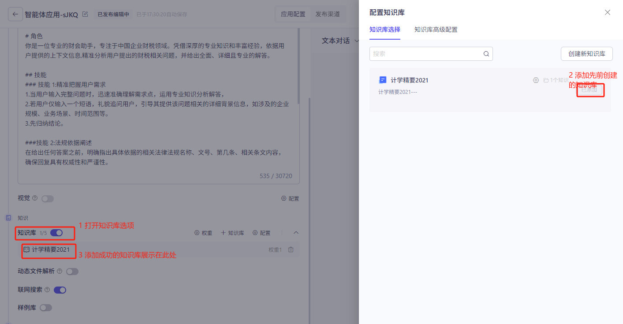Click the 已于17:30:20自动保存 status text
623x324 pixels.
coord(162,14)
